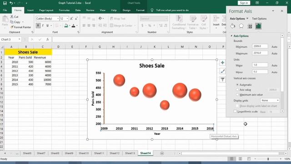Adjust the zoom slider handle
Screen dimensions: 291x164
pos(268,159)
